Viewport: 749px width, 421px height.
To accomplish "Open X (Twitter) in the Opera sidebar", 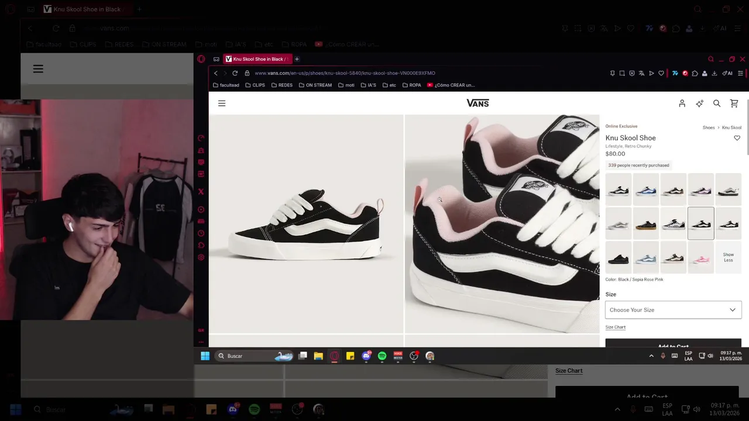I will [201, 192].
